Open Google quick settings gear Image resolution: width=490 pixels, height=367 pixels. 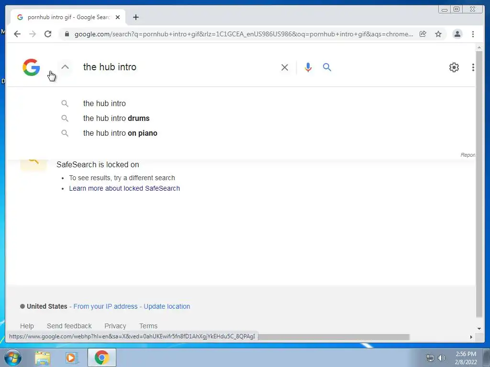[454, 67]
